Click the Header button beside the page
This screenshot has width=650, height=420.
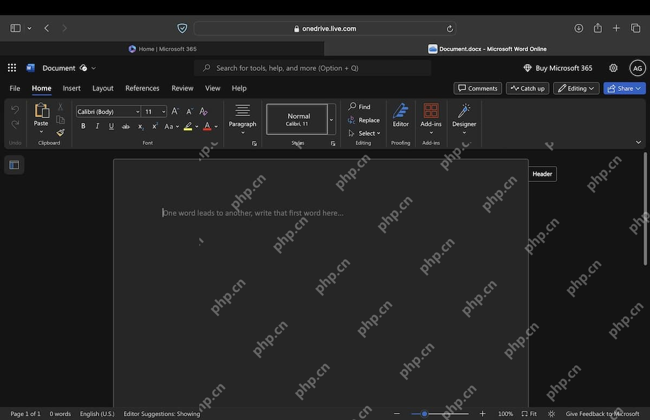[x=542, y=174]
